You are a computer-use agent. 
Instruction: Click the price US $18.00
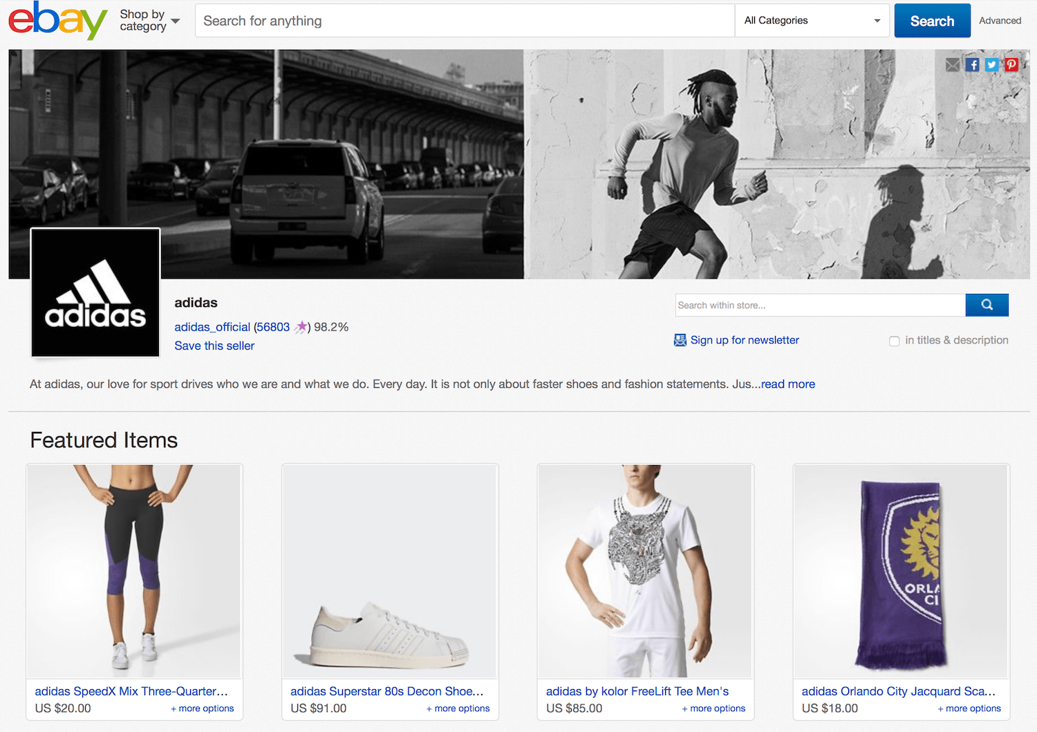coord(830,708)
